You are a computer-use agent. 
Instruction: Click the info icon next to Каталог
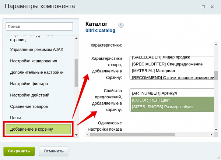(121, 25)
